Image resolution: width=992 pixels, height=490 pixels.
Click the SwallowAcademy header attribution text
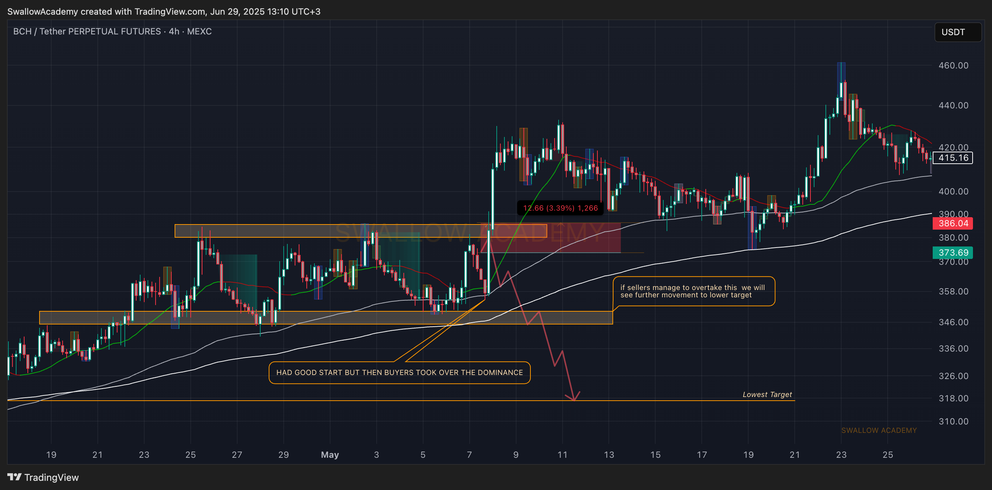coord(164,12)
